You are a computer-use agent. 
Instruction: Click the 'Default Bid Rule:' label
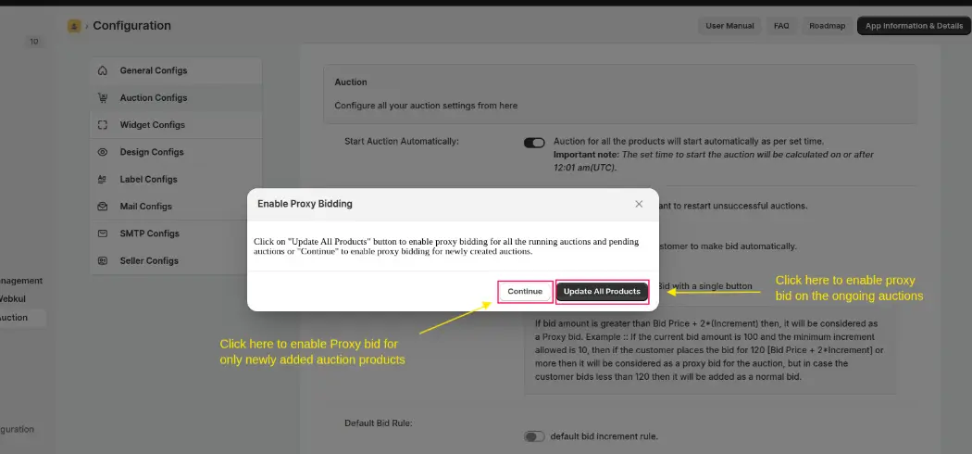[379, 423]
